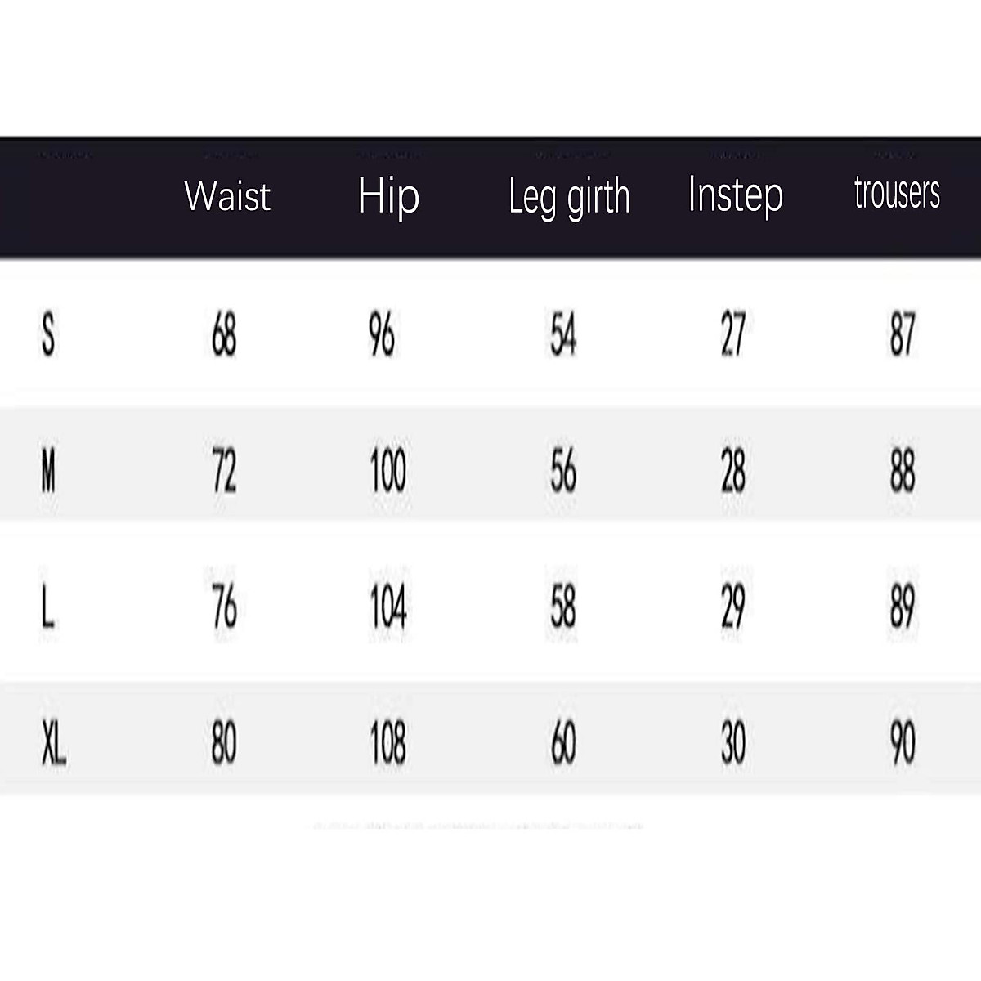Viewport: 981px width, 981px height.
Task: Click trousers value 90 in XL row
Action: pyautogui.click(x=903, y=745)
